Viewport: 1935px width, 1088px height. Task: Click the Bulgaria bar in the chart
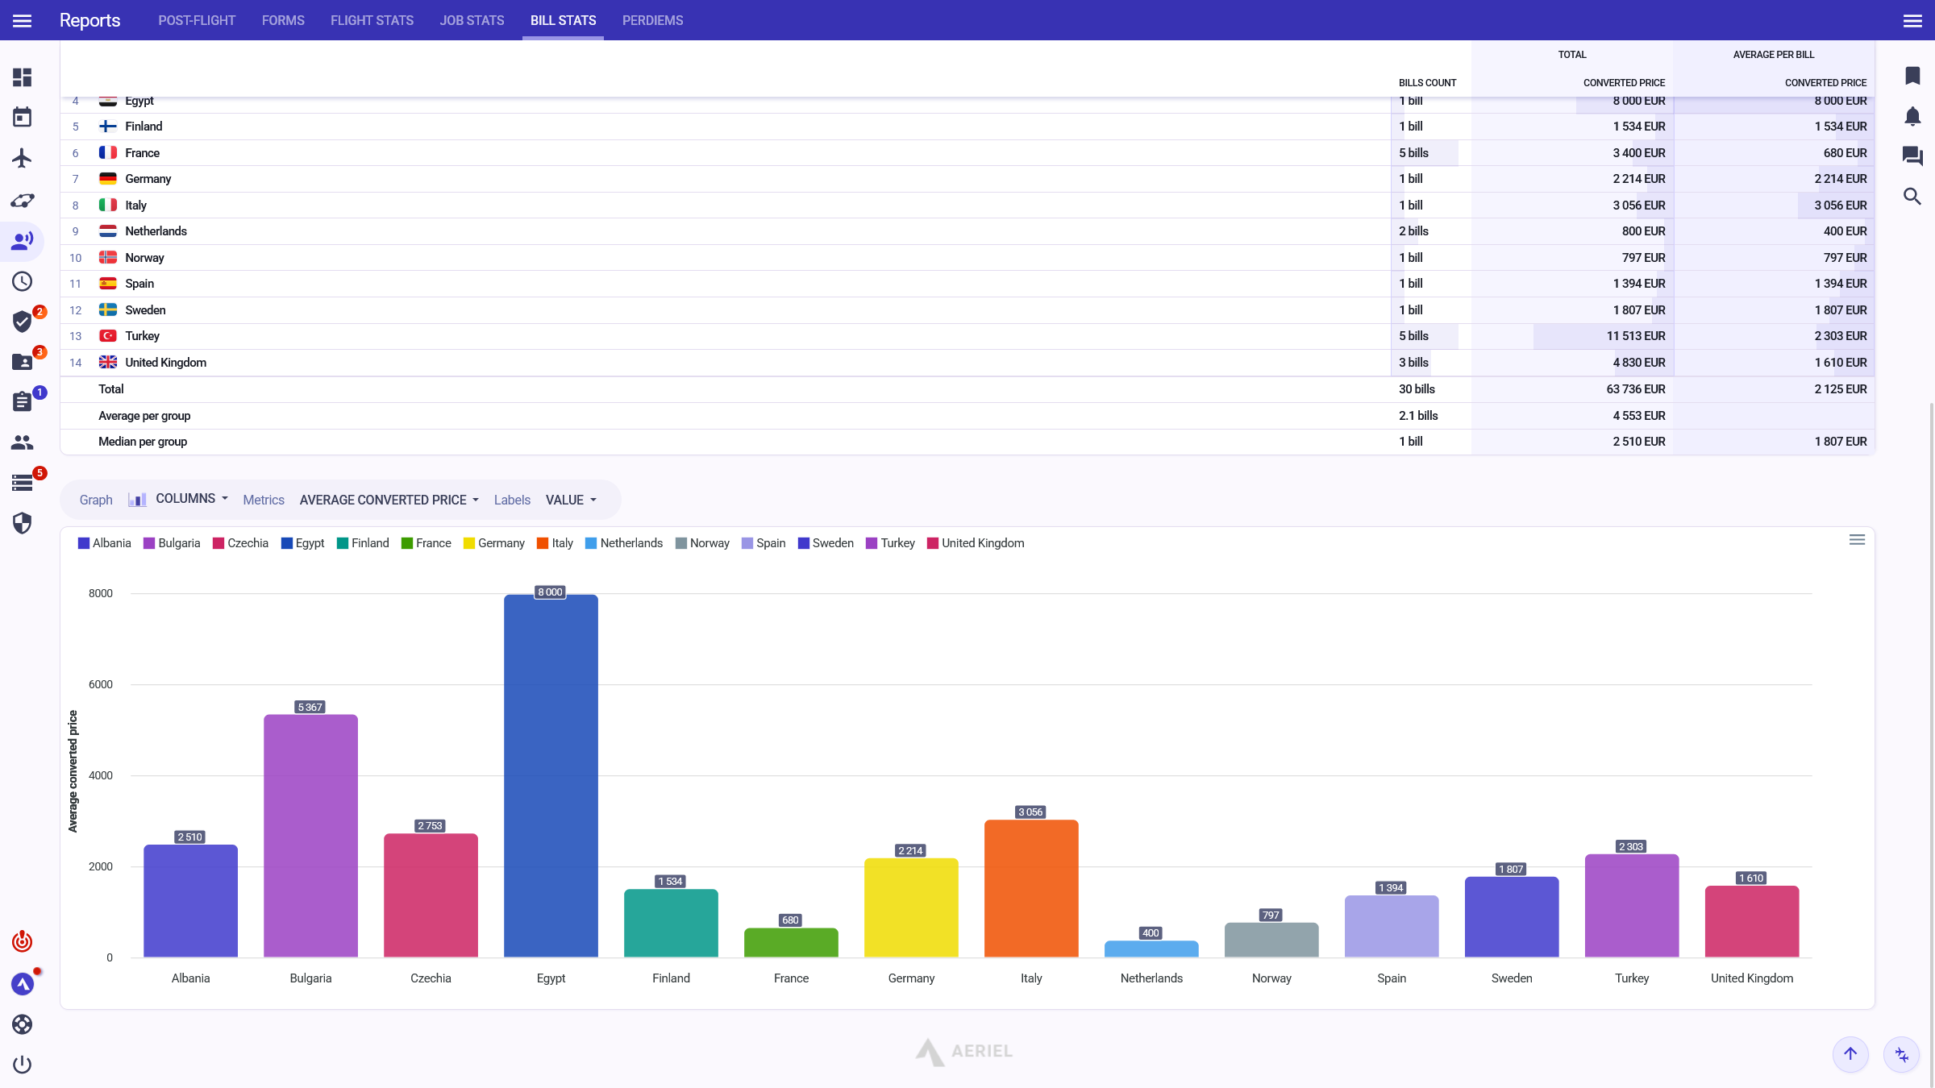tap(310, 835)
